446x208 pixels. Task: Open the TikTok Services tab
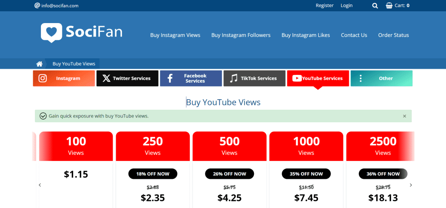254,78
